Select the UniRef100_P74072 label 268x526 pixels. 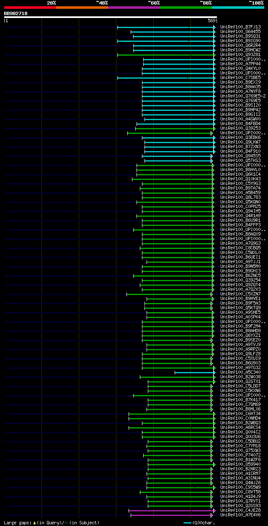241,455
